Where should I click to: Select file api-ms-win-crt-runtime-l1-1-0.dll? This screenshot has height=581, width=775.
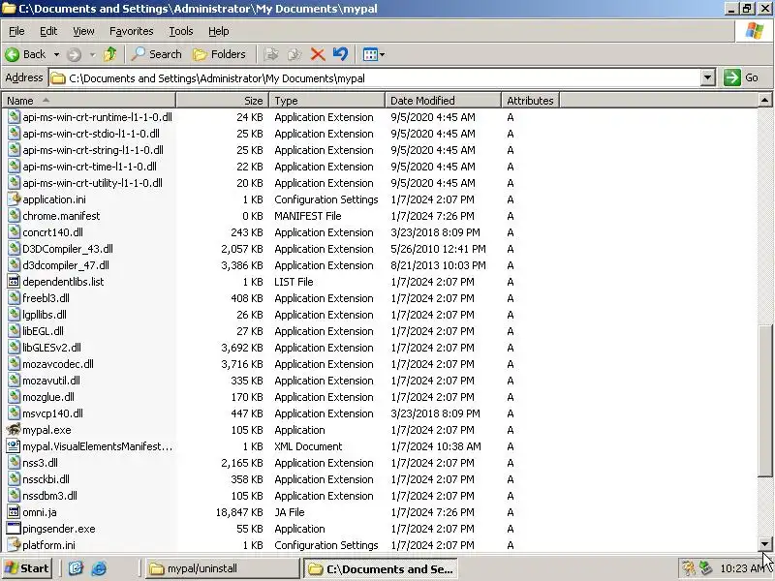(98, 117)
